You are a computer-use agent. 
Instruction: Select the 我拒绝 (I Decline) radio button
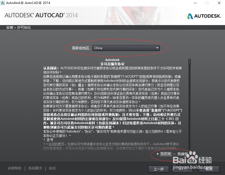(x=158, y=154)
